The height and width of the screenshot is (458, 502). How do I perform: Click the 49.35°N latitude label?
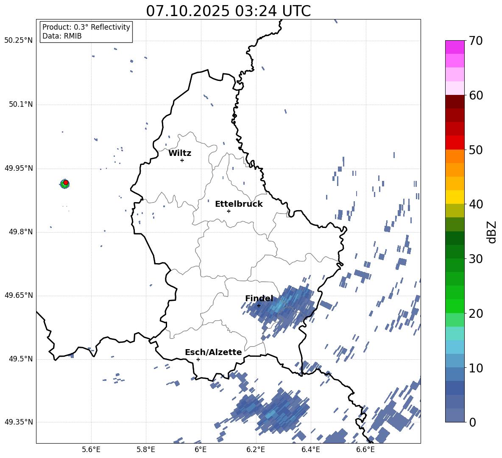(19, 422)
